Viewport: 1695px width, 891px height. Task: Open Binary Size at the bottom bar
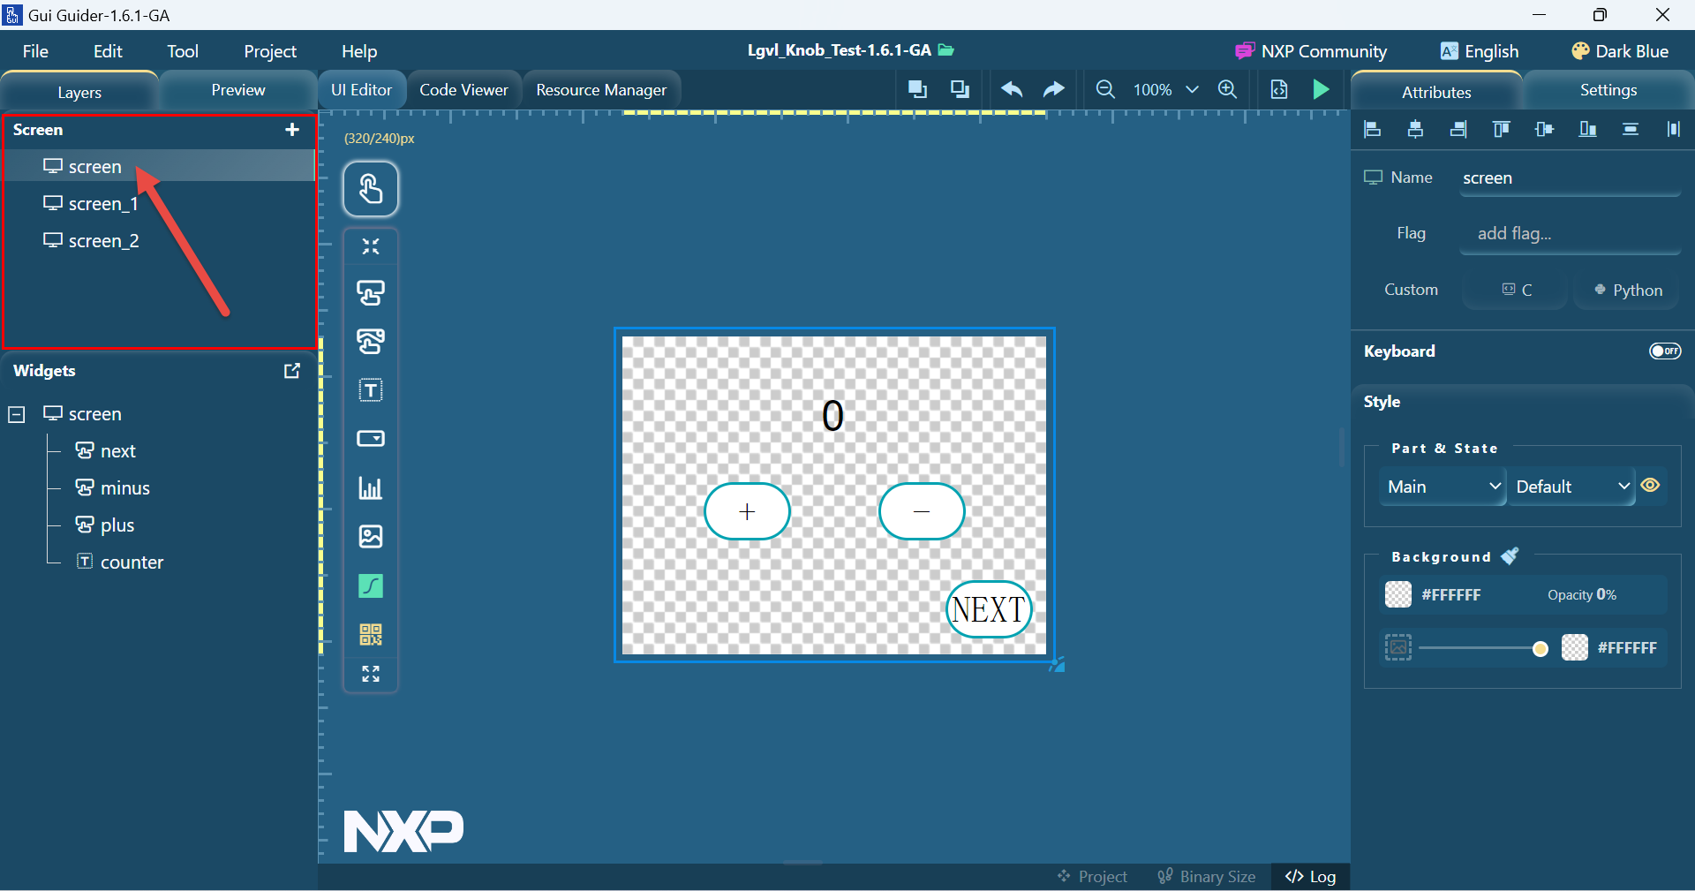coord(1207,876)
